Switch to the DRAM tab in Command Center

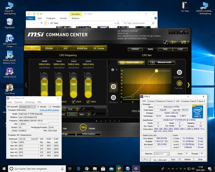[49, 48]
